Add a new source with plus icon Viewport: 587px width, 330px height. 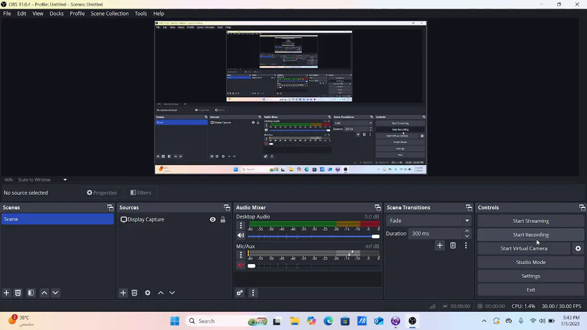[123, 293]
